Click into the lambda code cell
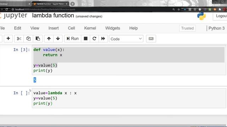 [129, 98]
